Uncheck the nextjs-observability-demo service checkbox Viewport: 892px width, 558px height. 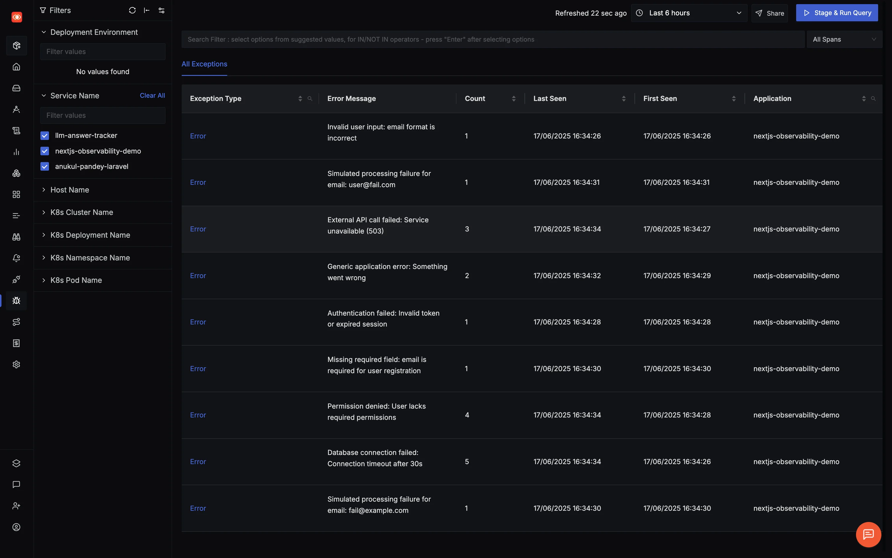click(45, 151)
